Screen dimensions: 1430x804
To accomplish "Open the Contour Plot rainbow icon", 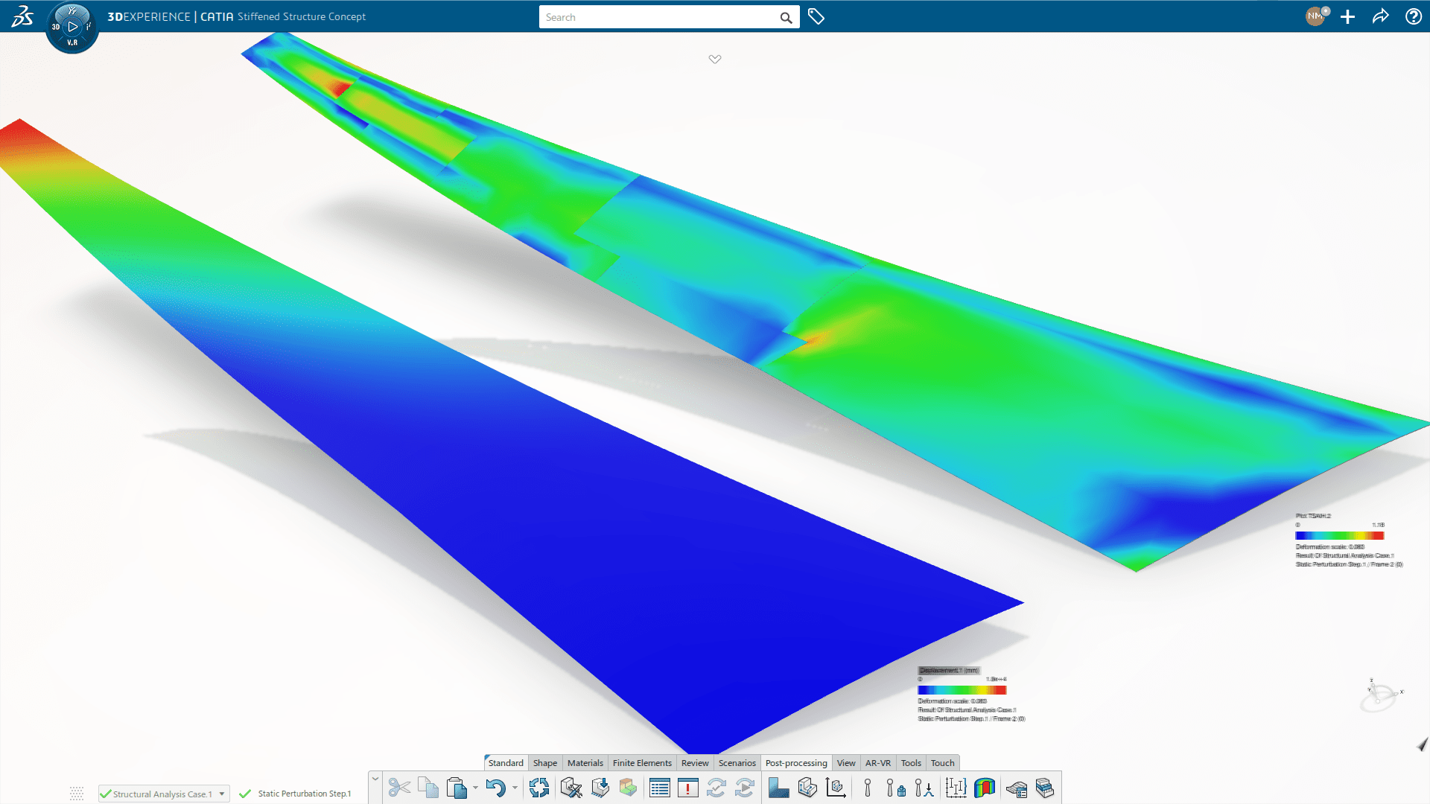I will tap(985, 788).
